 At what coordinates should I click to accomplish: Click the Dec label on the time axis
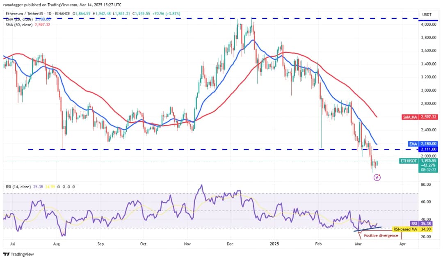(x=231, y=243)
